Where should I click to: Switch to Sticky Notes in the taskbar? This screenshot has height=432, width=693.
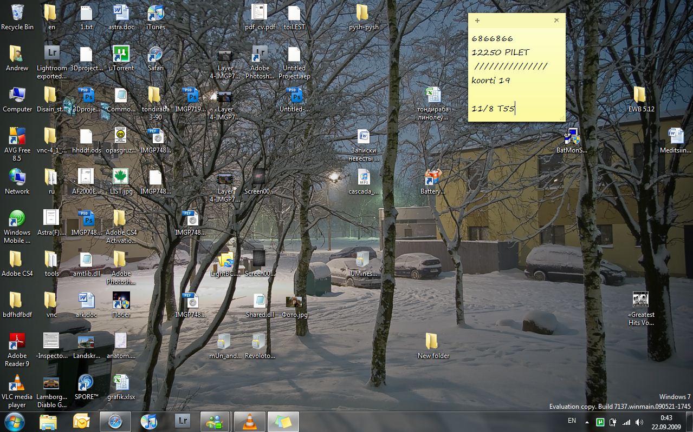point(283,421)
